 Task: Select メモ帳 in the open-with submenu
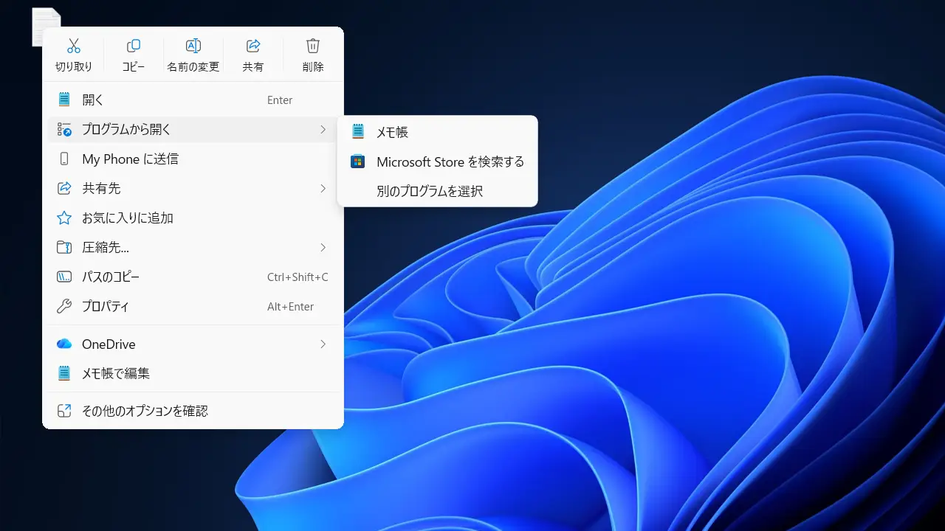[x=392, y=132]
